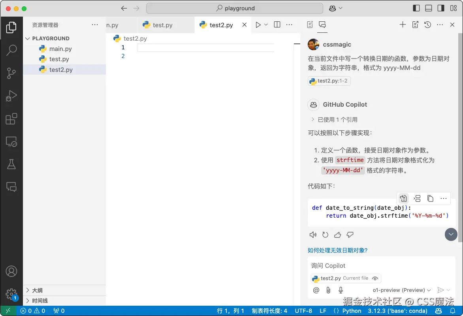Switch to the test.py tab
This screenshot has width=463, height=316.
163,24
